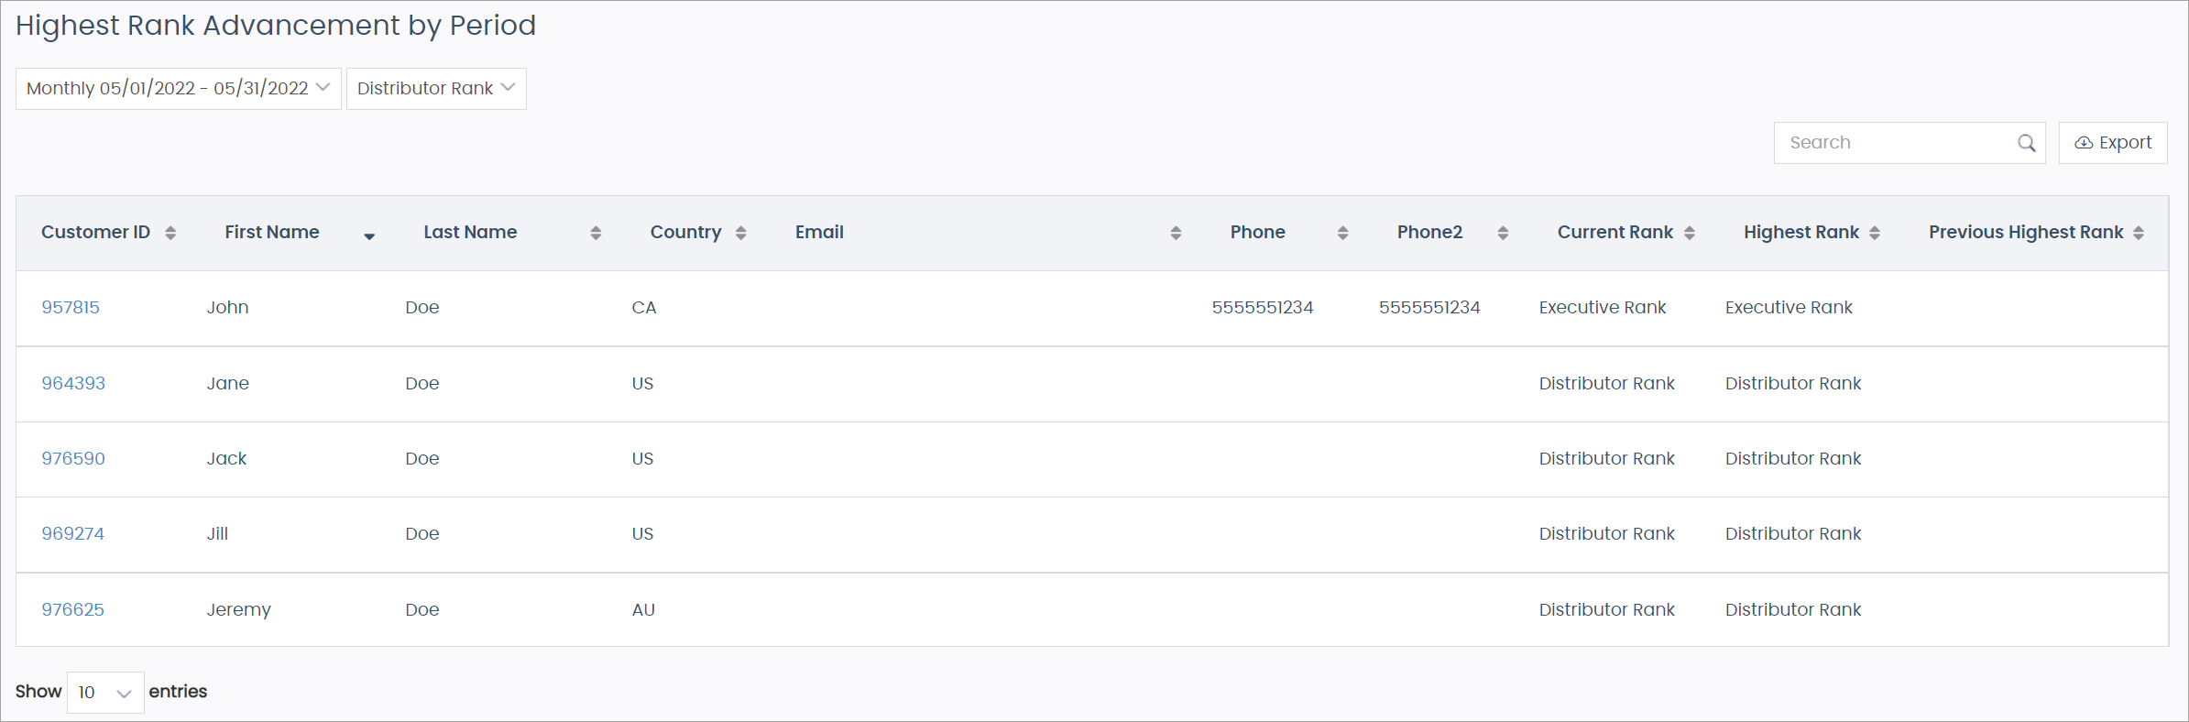The height and width of the screenshot is (722, 2189).
Task: Sort by Phone2 column arrows
Action: point(1503,233)
